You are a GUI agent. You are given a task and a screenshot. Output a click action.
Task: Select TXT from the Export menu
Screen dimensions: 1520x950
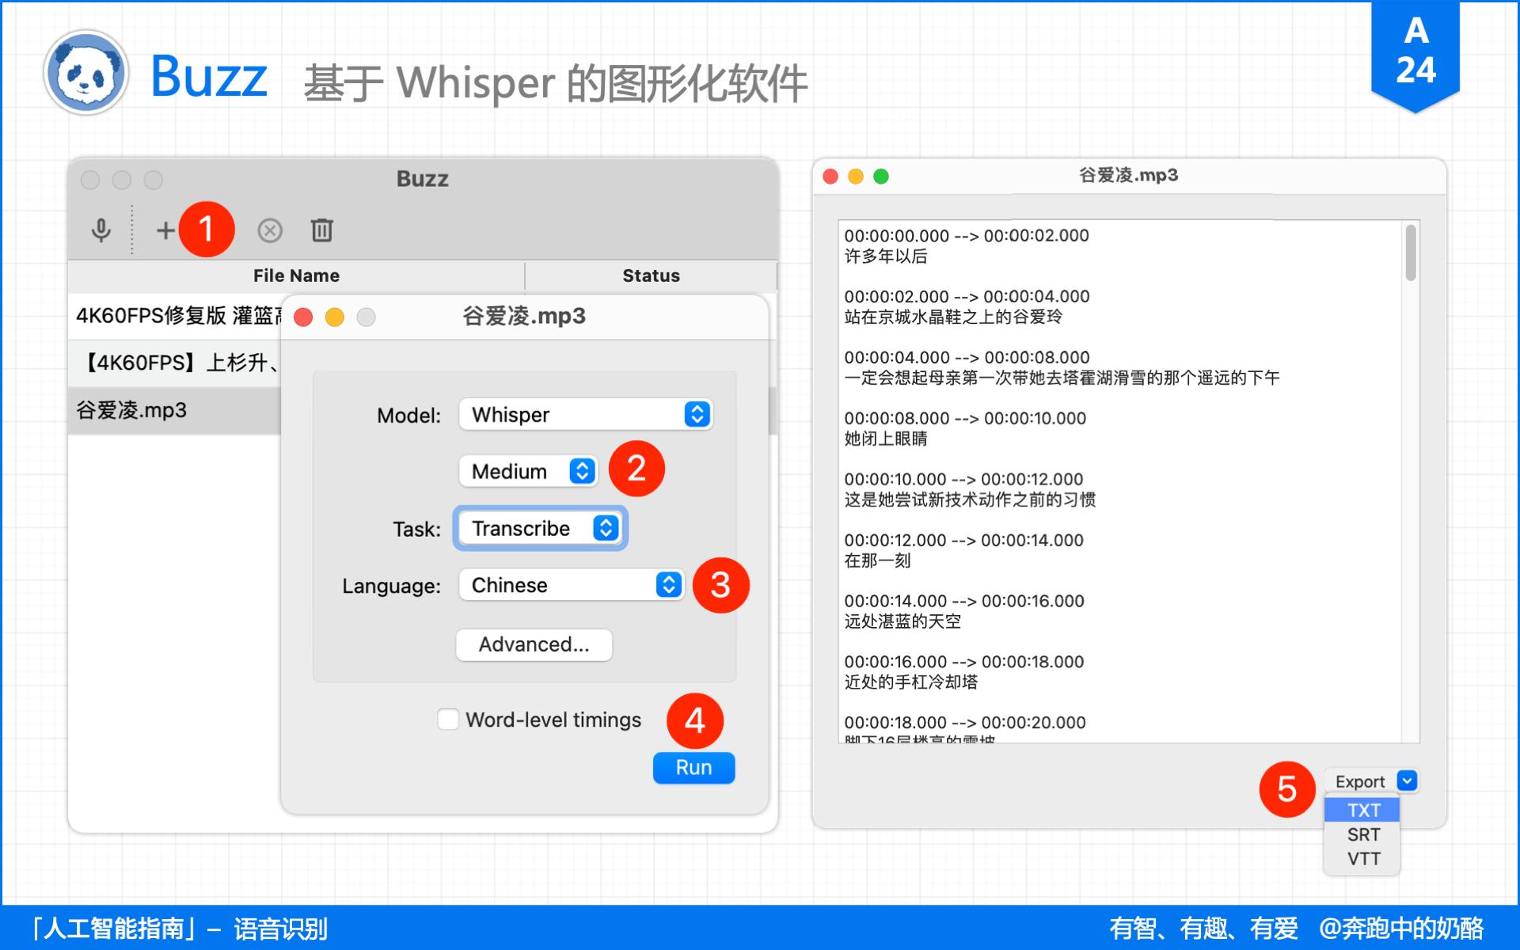pyautogui.click(x=1361, y=809)
